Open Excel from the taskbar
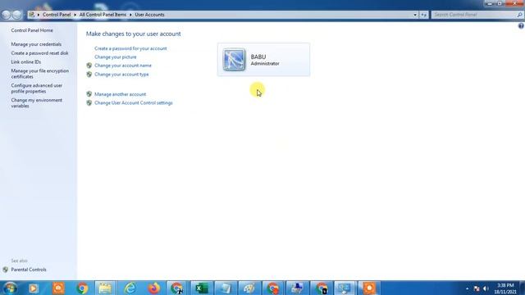This screenshot has height=295, width=525. [202, 288]
